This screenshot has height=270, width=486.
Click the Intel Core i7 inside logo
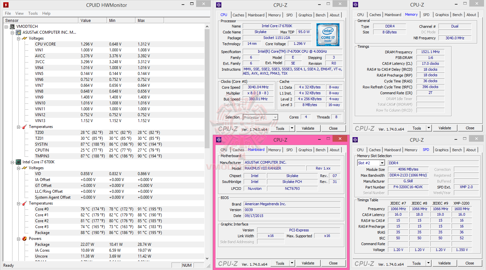328,35
